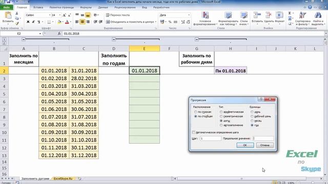The height and width of the screenshot is (184, 328).
Task: Switch to the Формулы ribbon tab
Action: pyautogui.click(x=86, y=7)
